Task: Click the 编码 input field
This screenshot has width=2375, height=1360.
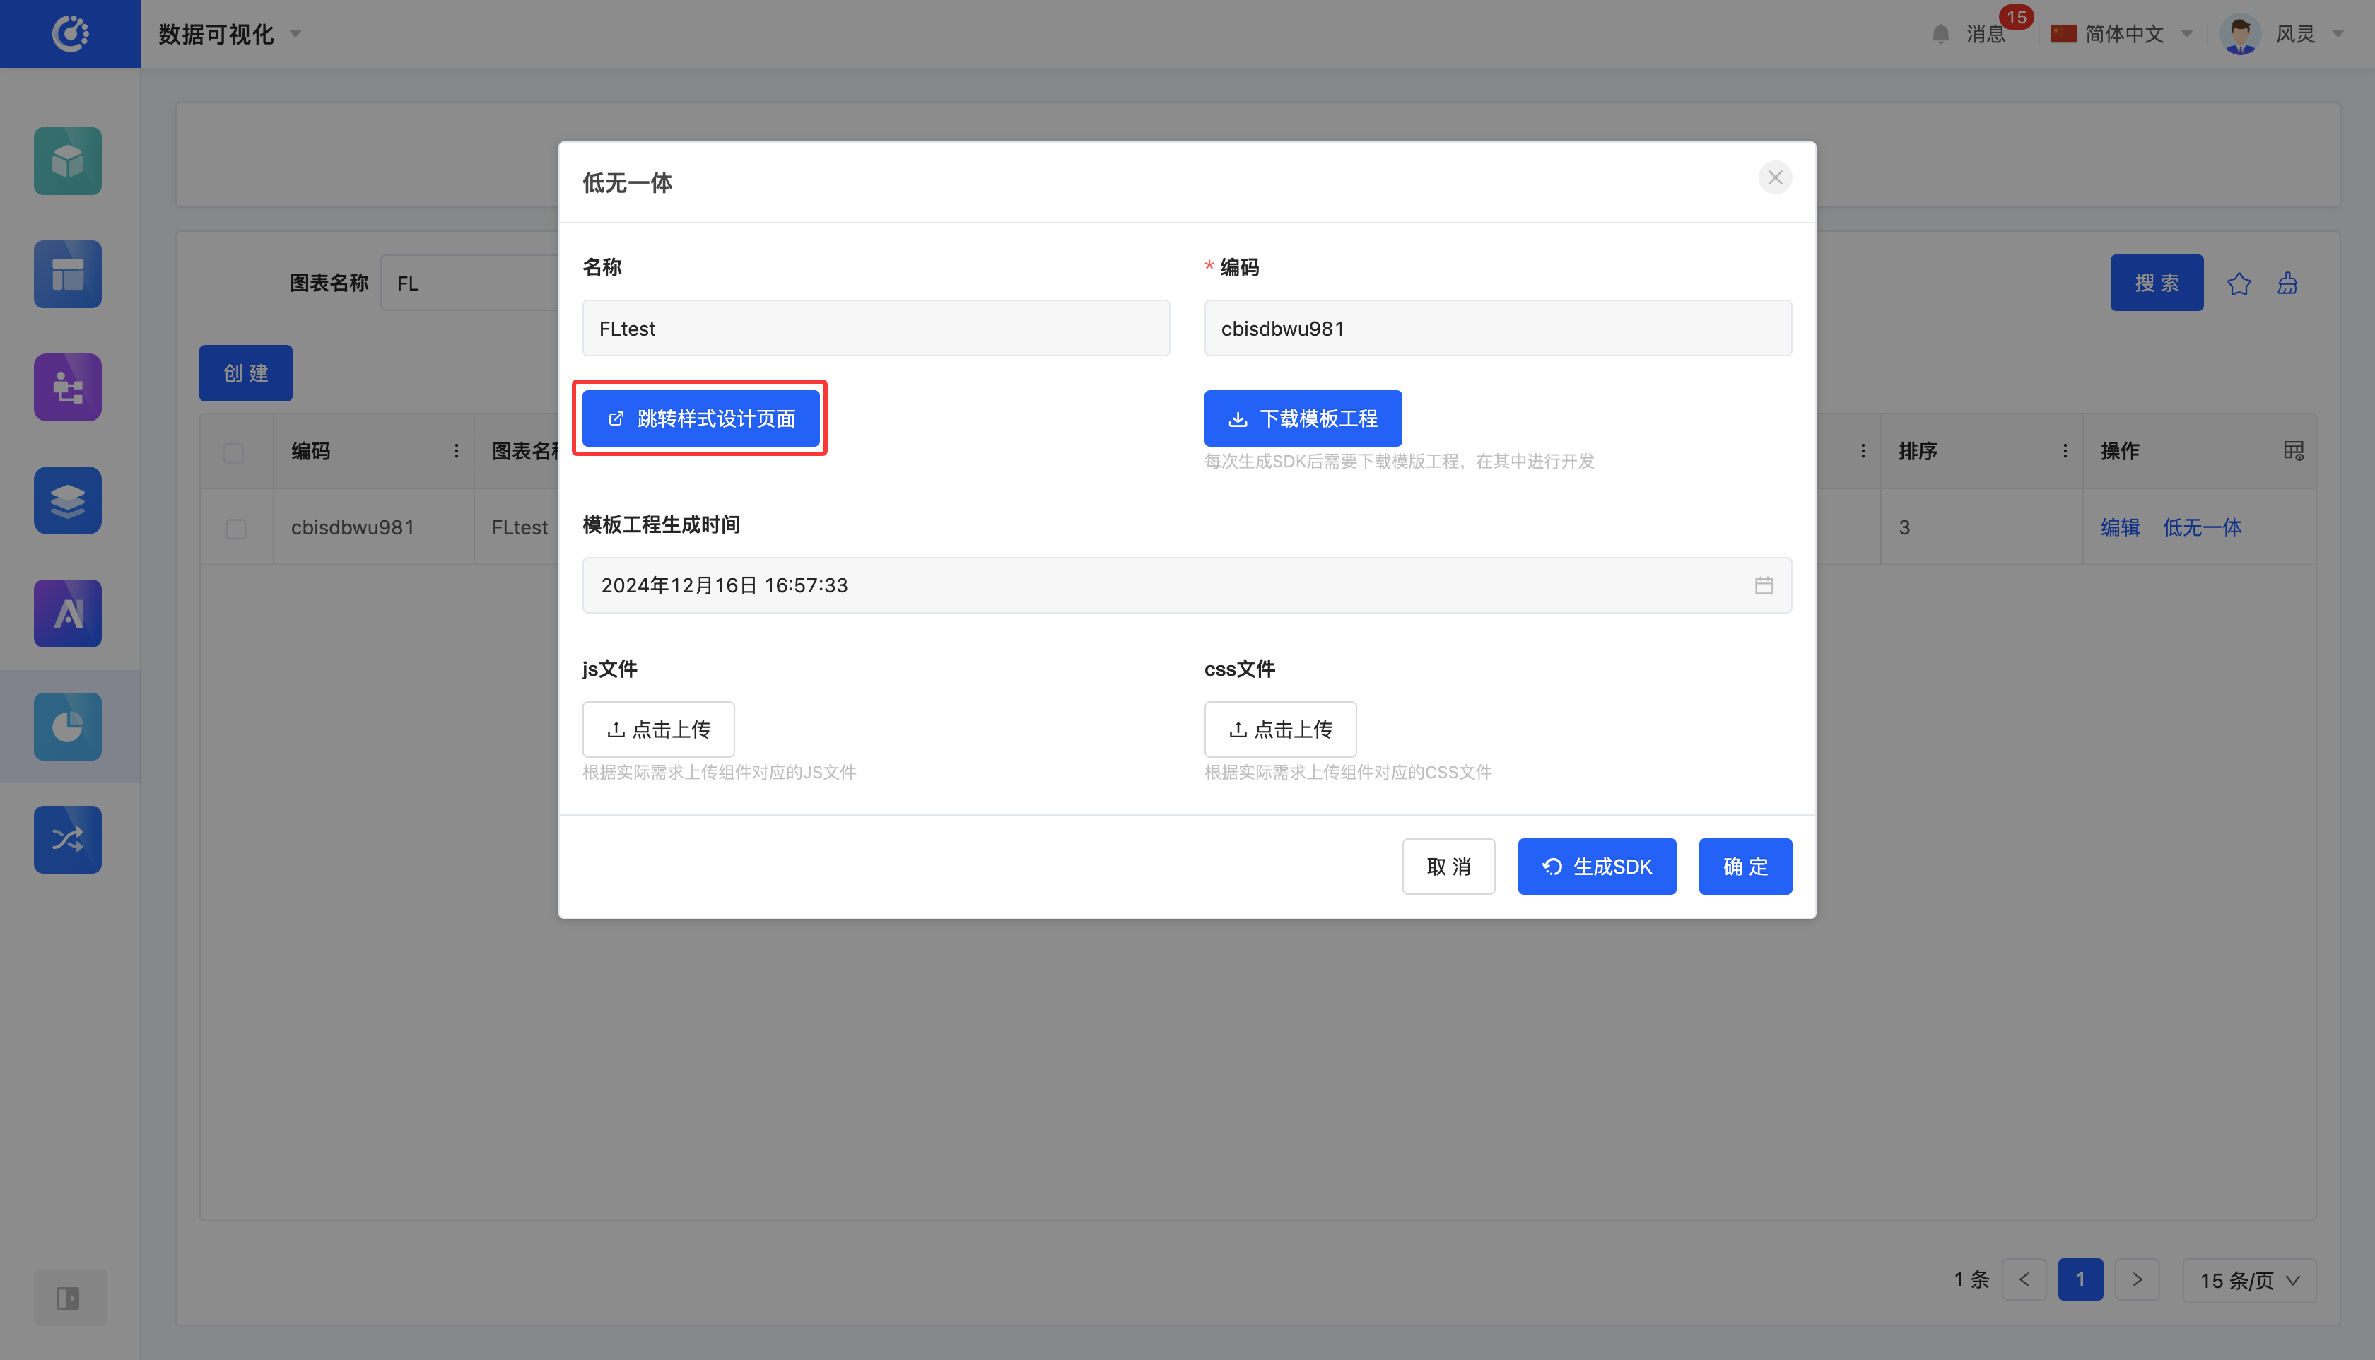Action: (x=1497, y=329)
